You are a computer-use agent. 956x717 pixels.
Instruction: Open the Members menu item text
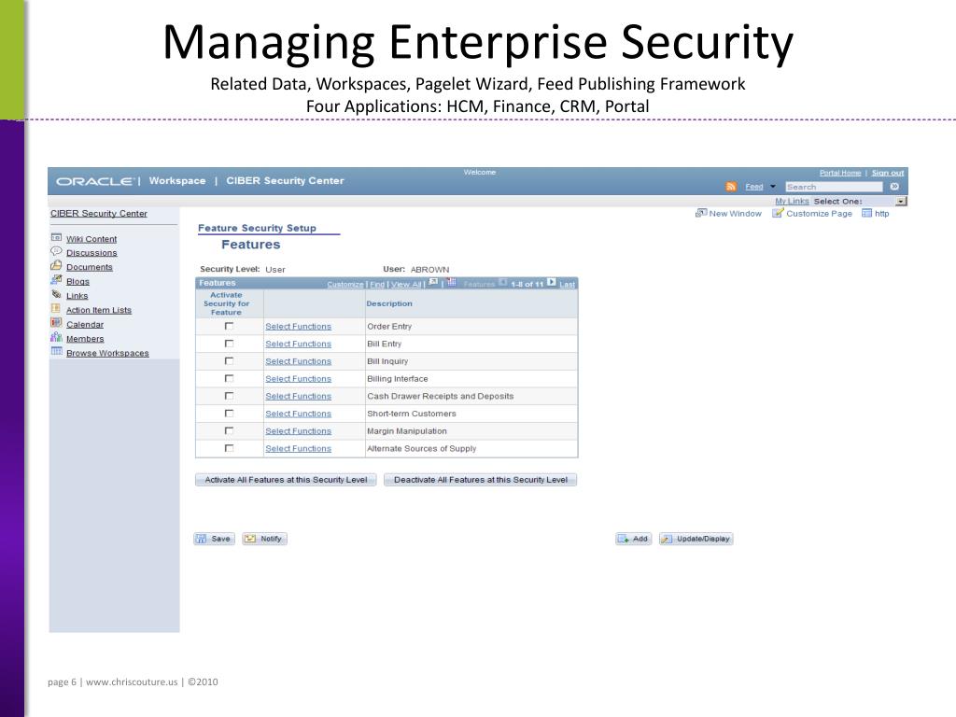click(85, 339)
